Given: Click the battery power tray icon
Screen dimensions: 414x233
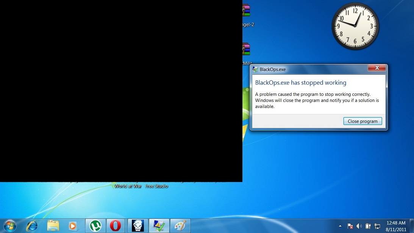Looking at the screenshot, I should pyautogui.click(x=368, y=226).
